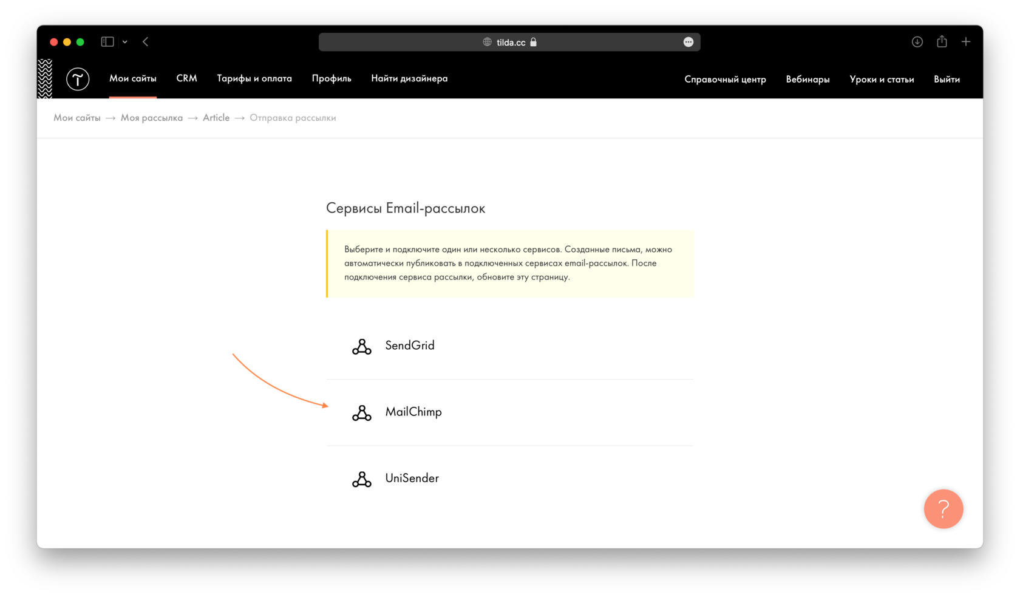Go to Тарифы и оплата
Image resolution: width=1020 pixels, height=597 pixels.
pos(254,78)
